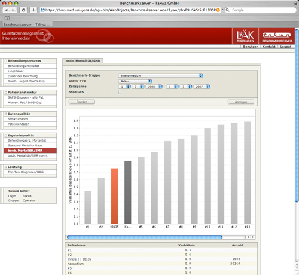Open Patientendaten in the sidebar

(30, 124)
